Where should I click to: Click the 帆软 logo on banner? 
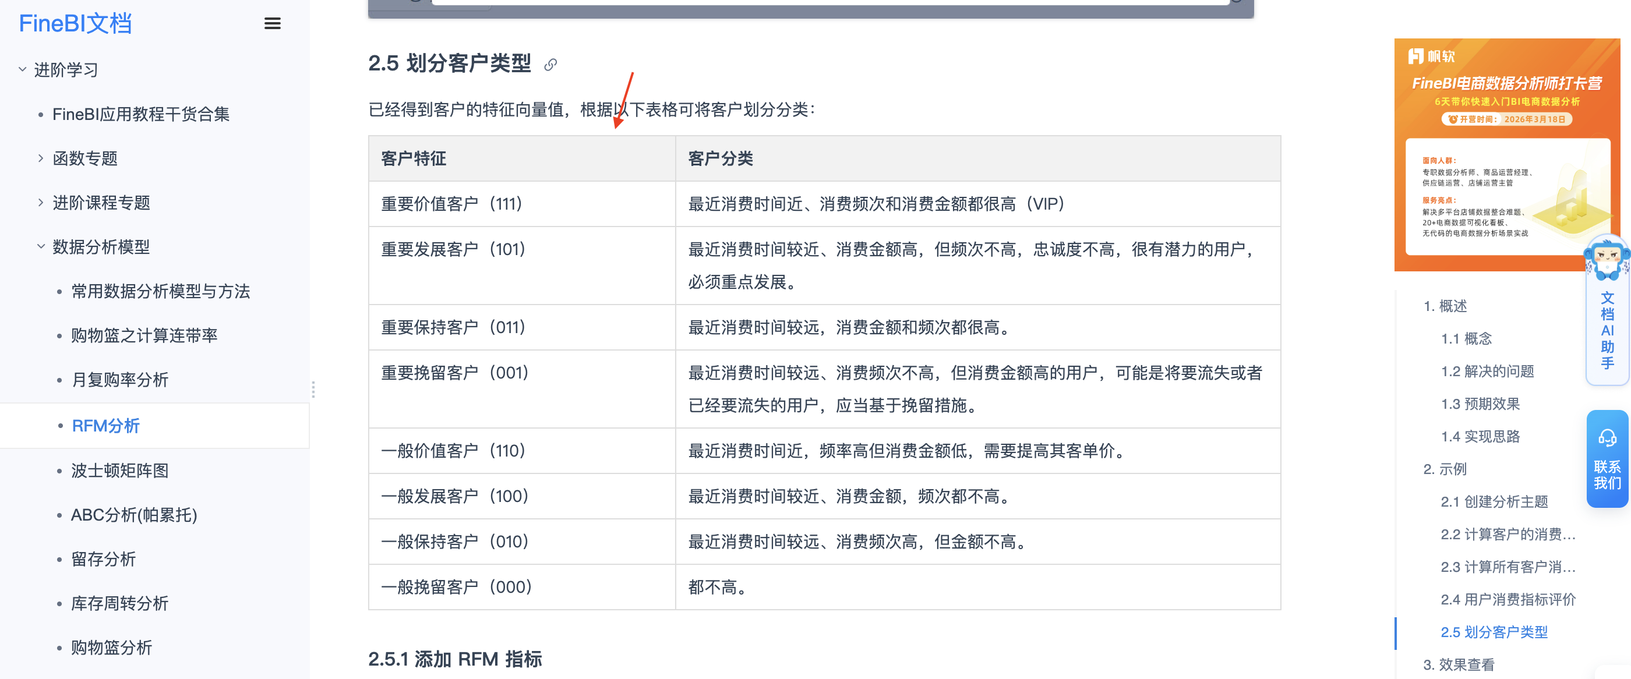[x=1431, y=56]
